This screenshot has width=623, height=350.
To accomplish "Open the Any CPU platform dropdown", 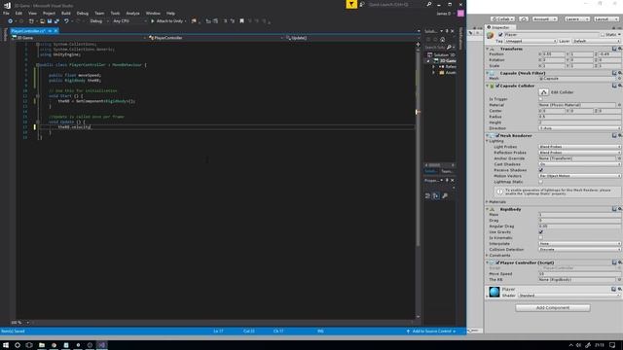I will [x=129, y=21].
